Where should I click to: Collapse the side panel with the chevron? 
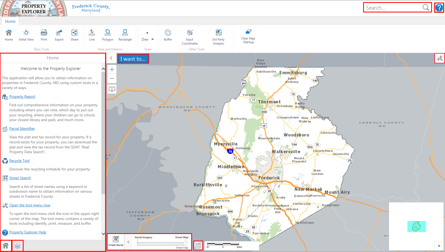(111, 58)
